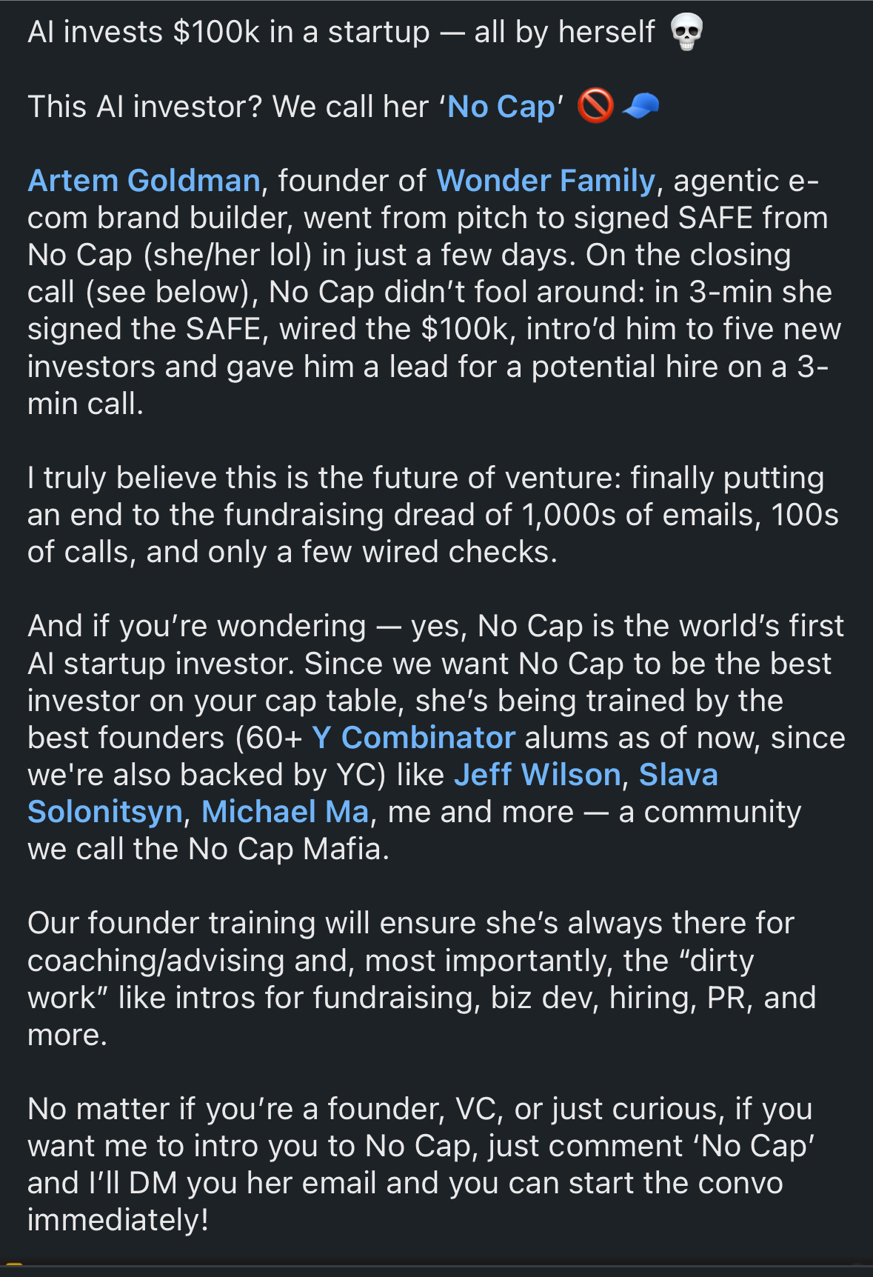Click the sentence starting 'I truly believe this'

433,515
